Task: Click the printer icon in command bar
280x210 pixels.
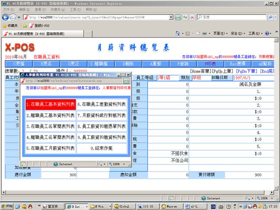Action: (x=204, y=33)
